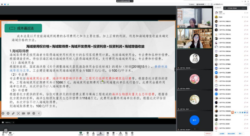
Task: Collapse the slide annotation toolbar arrow
Action: pyautogui.click(x=39, y=113)
